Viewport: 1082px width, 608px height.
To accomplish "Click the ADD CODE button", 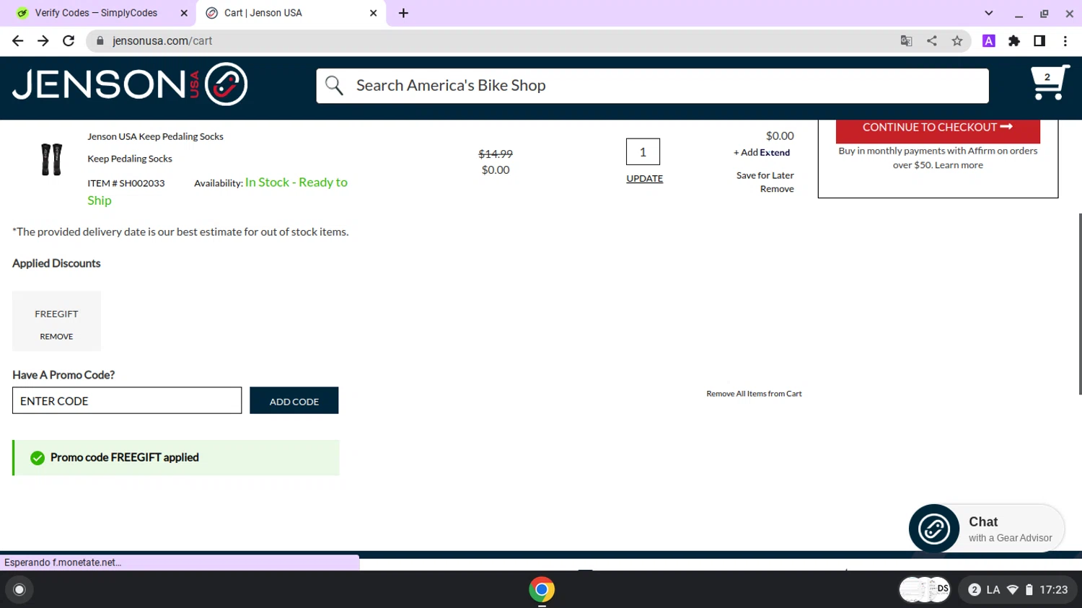I will click(294, 401).
